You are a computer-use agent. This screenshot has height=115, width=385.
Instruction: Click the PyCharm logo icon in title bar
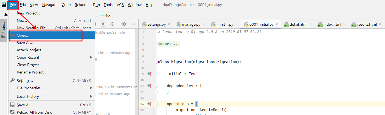(x=4, y=5)
